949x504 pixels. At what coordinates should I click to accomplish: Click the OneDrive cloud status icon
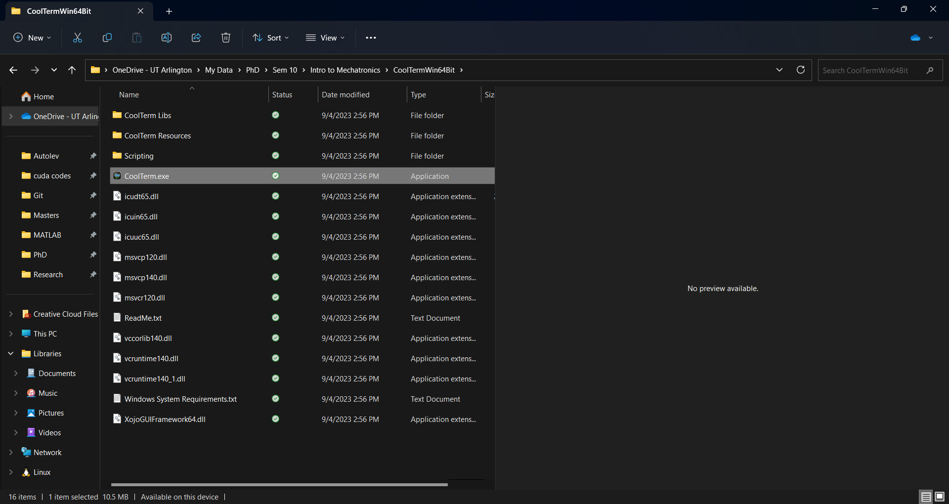coord(915,38)
